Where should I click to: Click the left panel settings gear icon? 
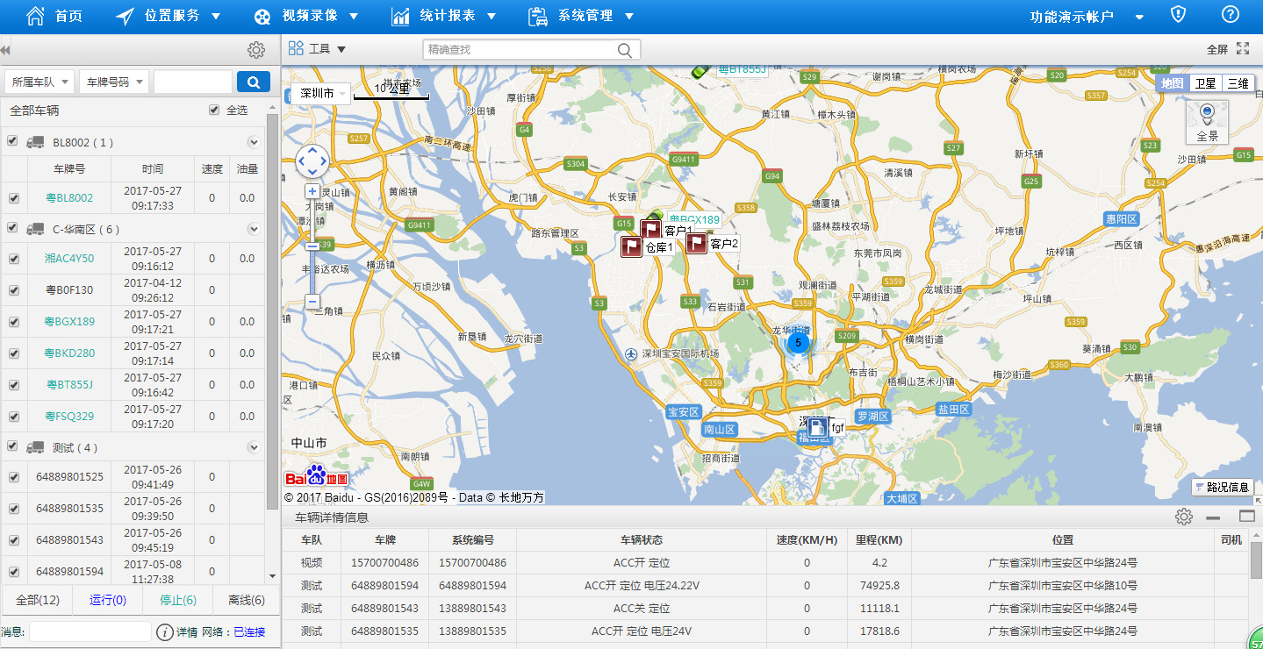pos(255,50)
